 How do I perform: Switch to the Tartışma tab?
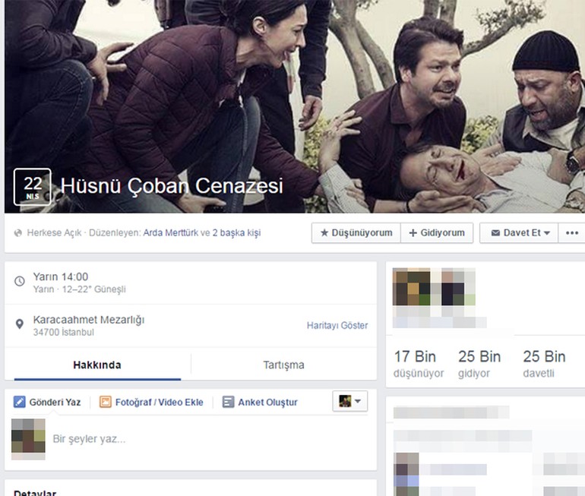click(x=283, y=365)
